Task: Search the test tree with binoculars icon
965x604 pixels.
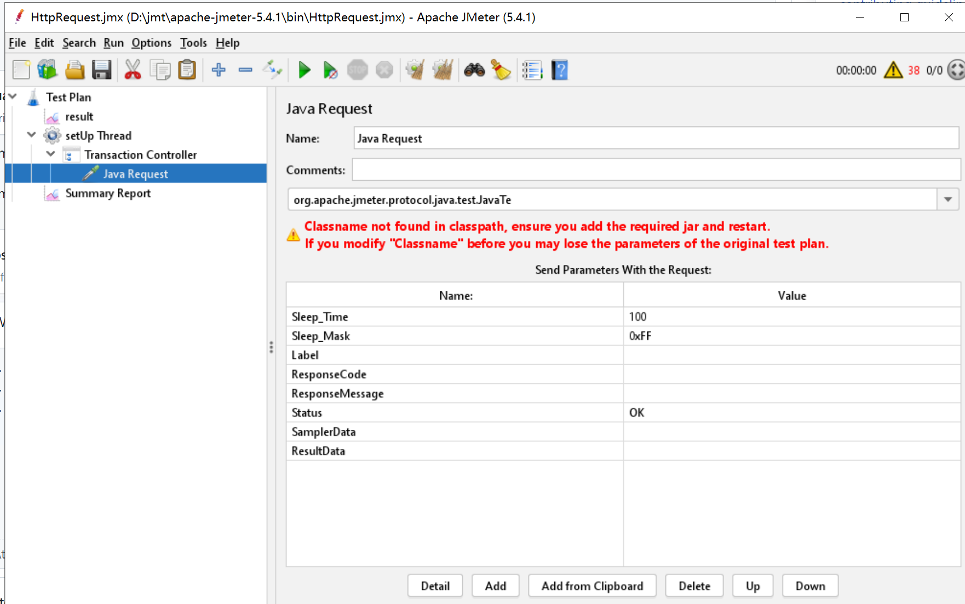Action: tap(474, 70)
